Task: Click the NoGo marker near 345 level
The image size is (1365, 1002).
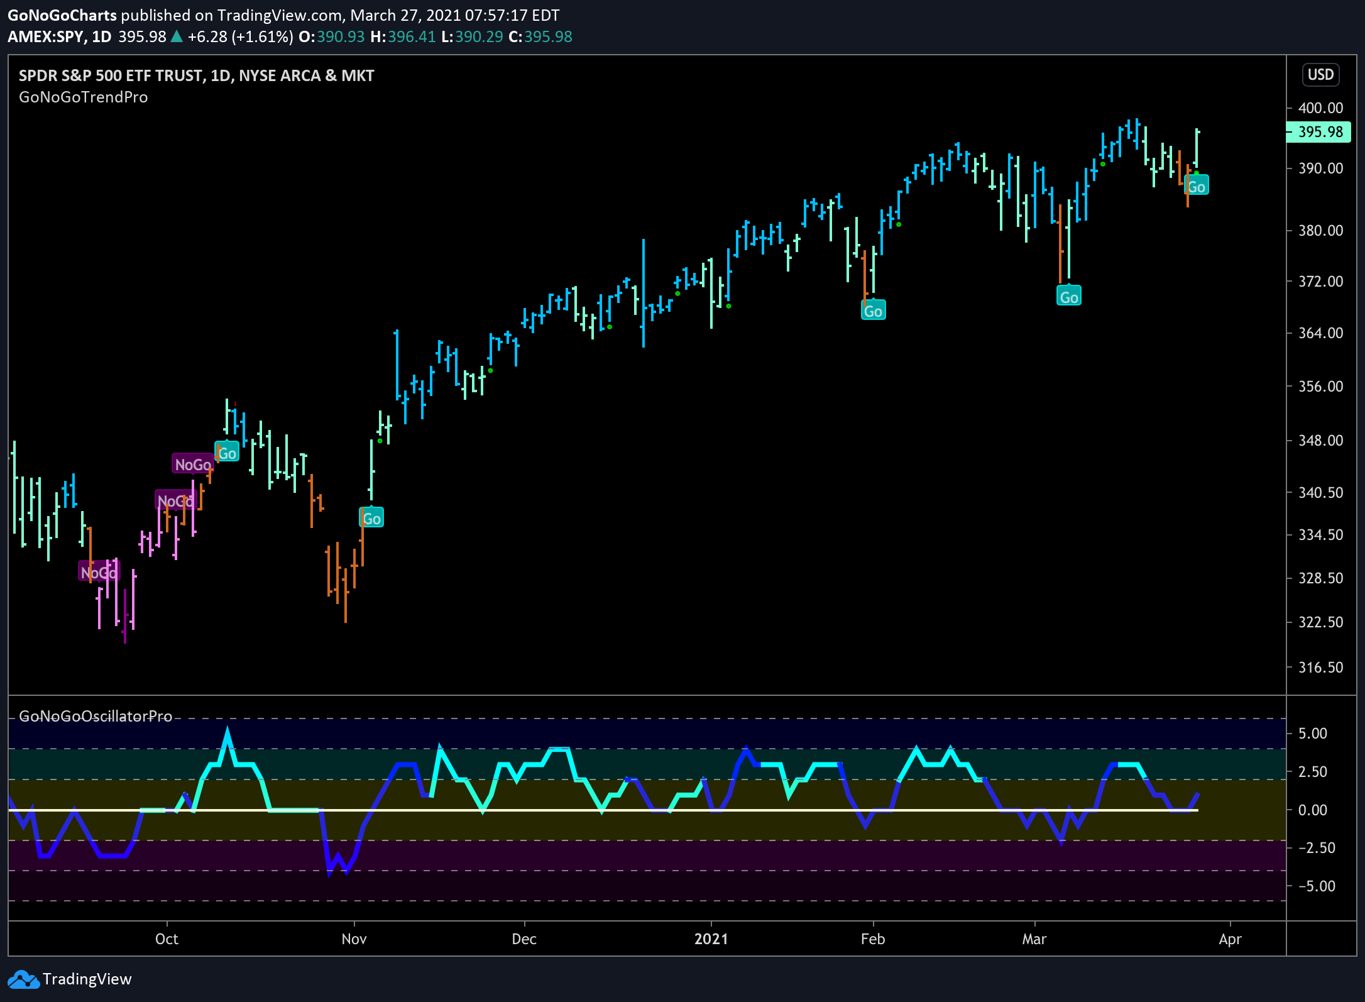Action: pyautogui.click(x=193, y=464)
